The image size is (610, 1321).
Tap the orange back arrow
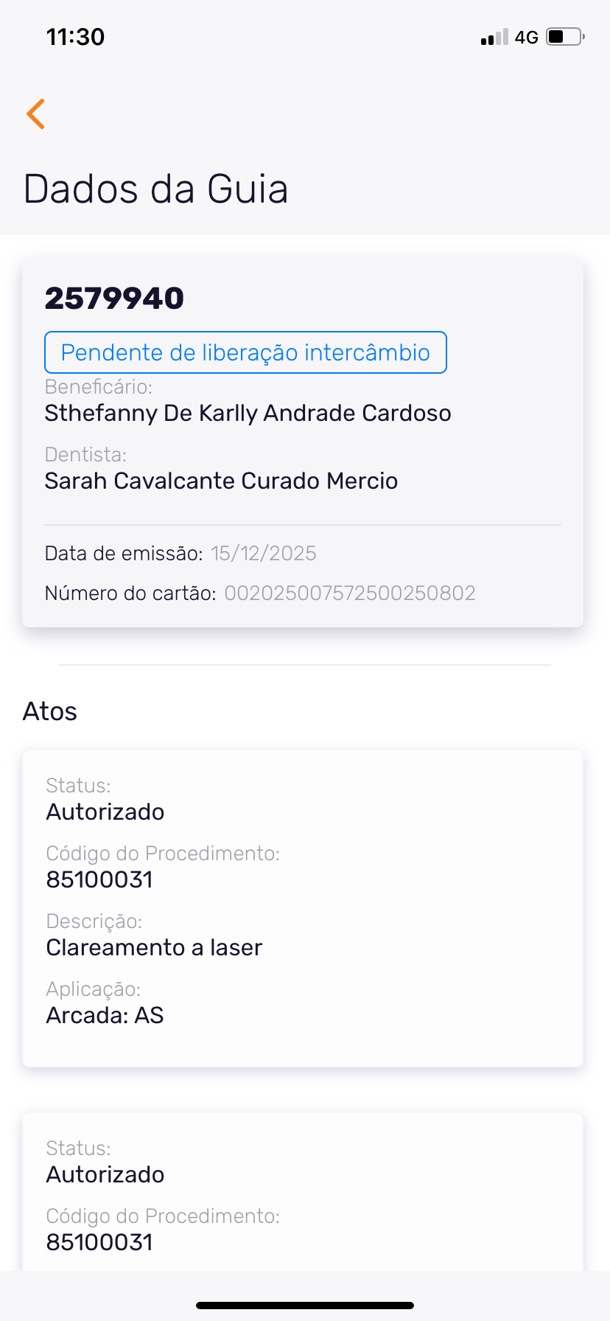(35, 114)
